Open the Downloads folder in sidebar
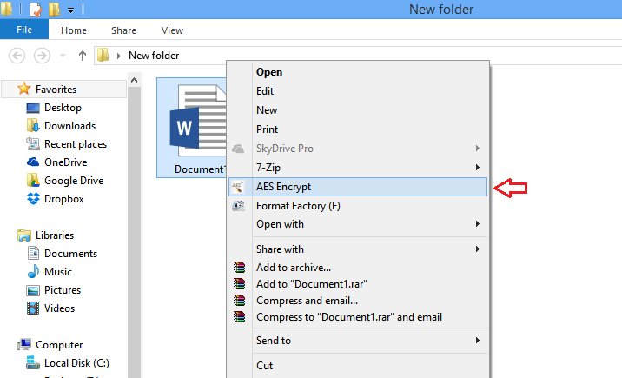The width and height of the screenshot is (622, 378). pos(69,126)
